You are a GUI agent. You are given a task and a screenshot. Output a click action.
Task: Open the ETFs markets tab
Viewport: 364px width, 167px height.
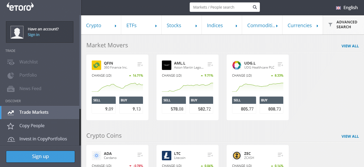click(141, 25)
